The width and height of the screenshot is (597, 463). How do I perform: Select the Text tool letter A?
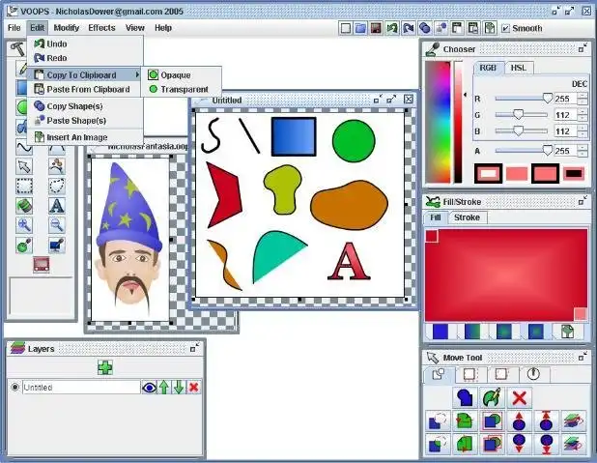(57, 206)
